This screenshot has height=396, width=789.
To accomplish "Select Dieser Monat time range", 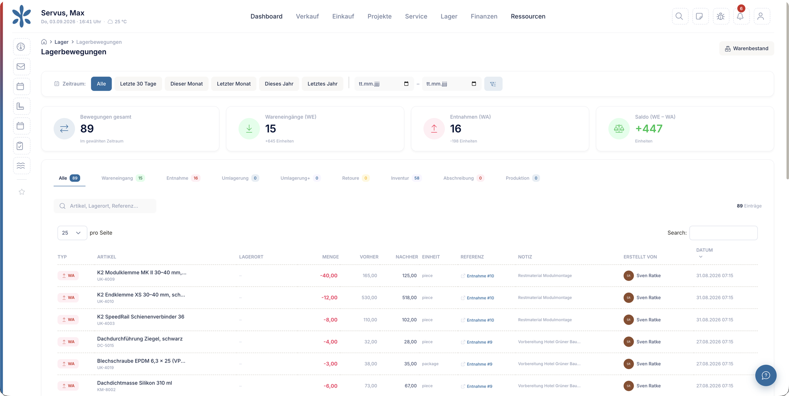I will [187, 84].
